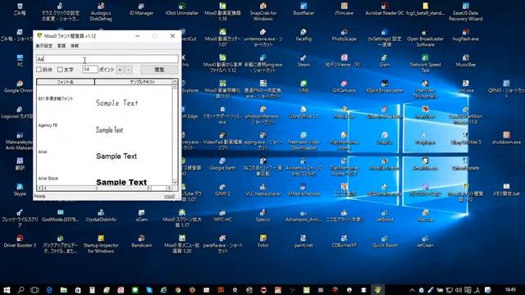Open the GifCam.exe desktop icon
This screenshot has width=525, height=295.
coord(345,87)
